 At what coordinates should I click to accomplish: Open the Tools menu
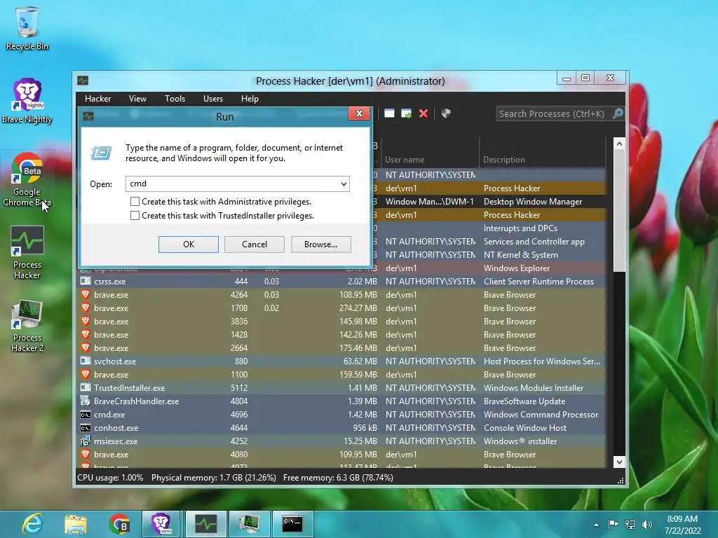pos(175,98)
